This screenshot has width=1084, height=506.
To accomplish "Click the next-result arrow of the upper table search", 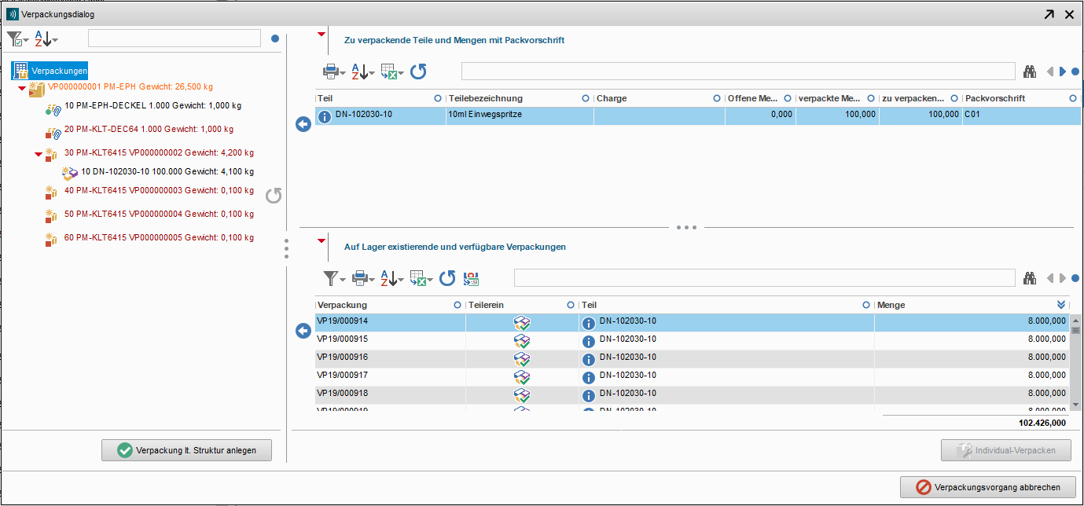I will coord(1063,71).
